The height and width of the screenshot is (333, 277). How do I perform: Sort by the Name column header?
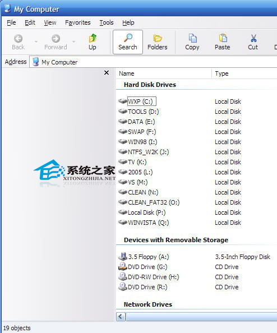pyautogui.click(x=164, y=73)
